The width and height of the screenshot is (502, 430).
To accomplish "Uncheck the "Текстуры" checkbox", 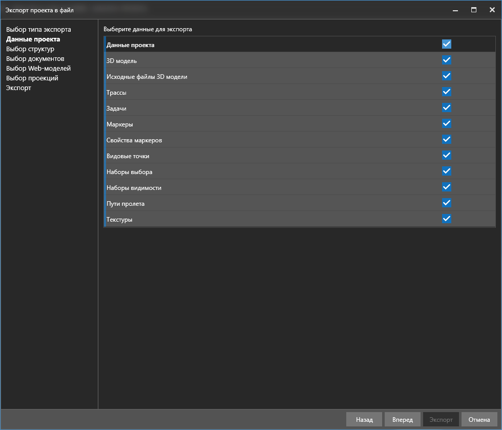I will tap(447, 219).
